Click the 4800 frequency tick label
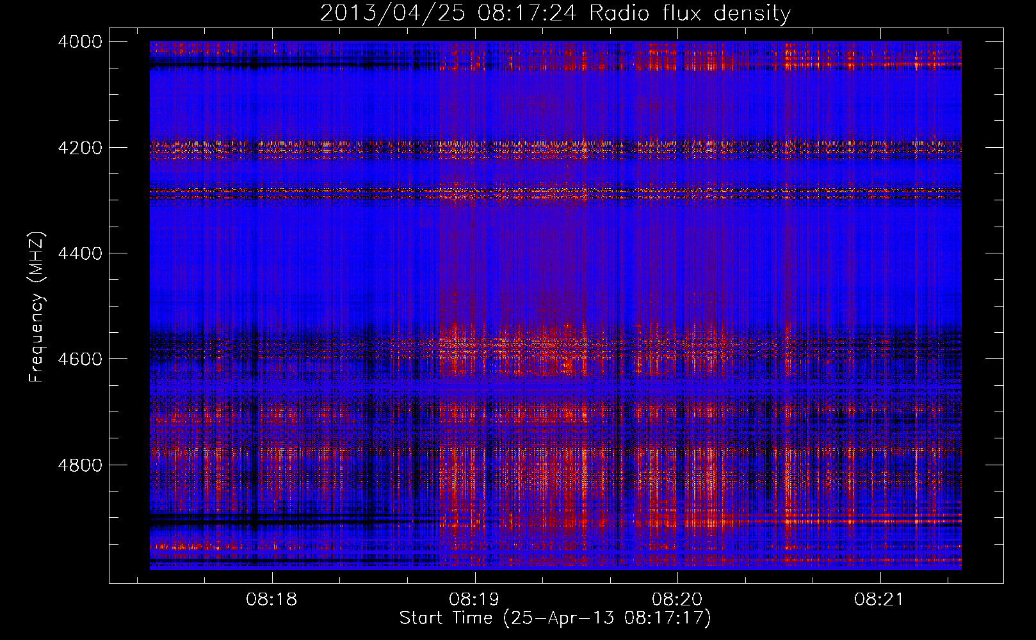The image size is (1036, 640). point(80,465)
